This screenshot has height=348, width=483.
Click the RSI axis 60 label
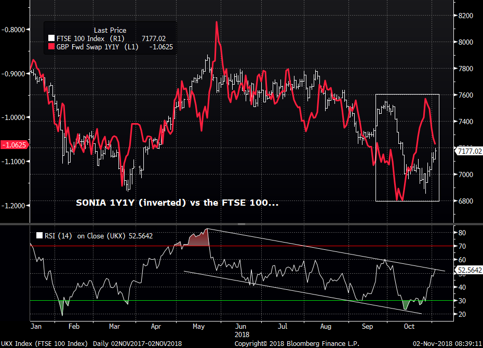(x=462, y=260)
